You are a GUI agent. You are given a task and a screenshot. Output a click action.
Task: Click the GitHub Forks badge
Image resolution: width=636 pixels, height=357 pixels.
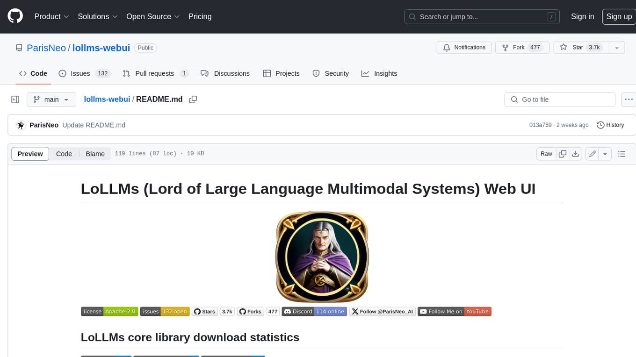tap(250, 312)
